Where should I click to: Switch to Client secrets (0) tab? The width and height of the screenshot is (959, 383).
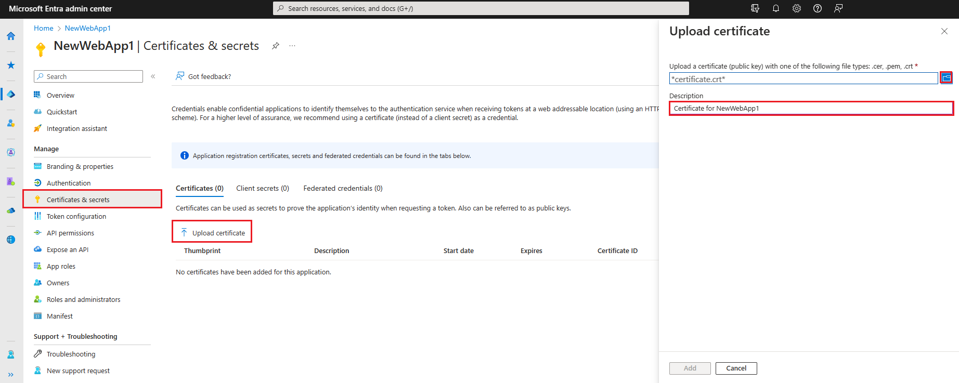263,188
